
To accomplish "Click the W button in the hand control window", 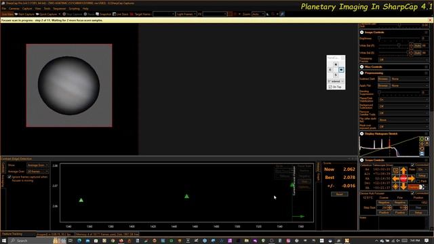I will [341, 70].
